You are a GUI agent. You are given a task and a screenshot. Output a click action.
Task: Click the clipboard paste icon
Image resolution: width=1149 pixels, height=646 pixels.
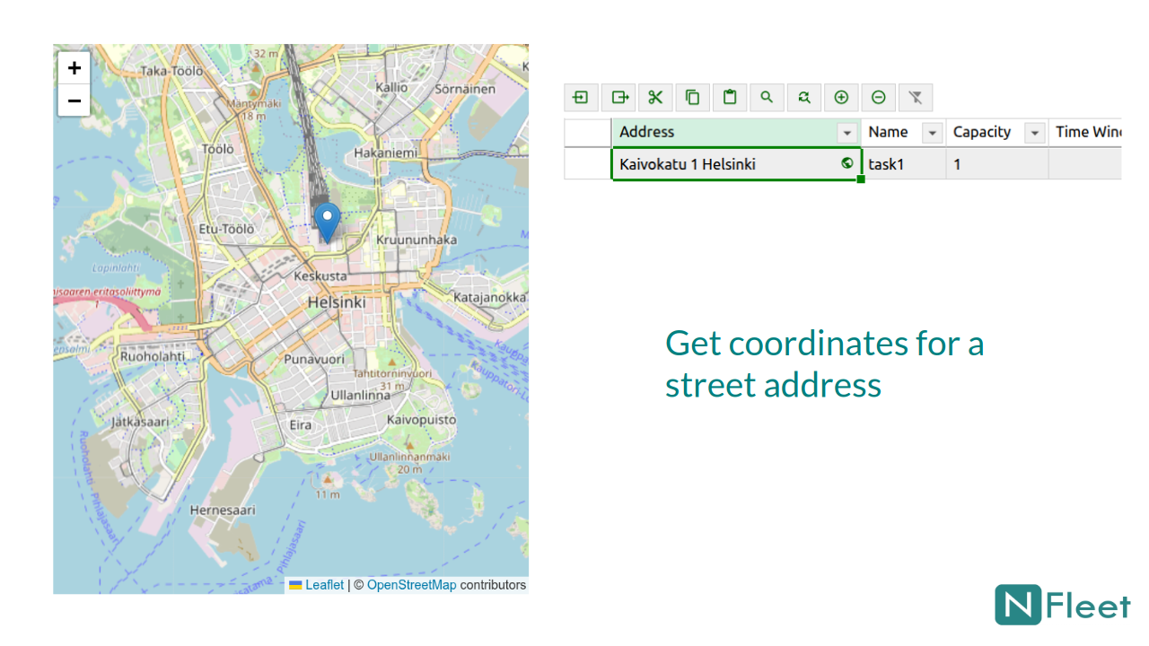[730, 98]
